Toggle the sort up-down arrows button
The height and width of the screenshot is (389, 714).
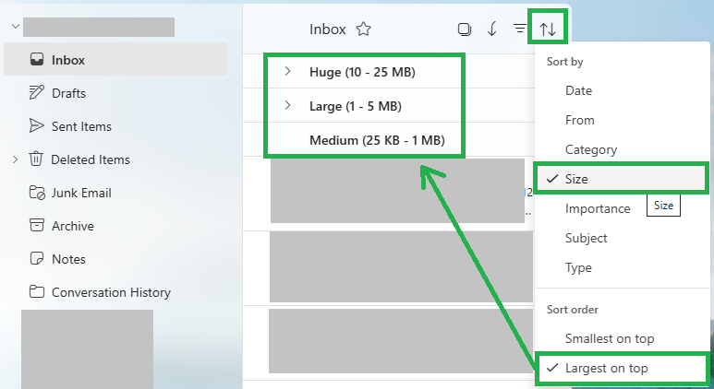[x=548, y=29]
